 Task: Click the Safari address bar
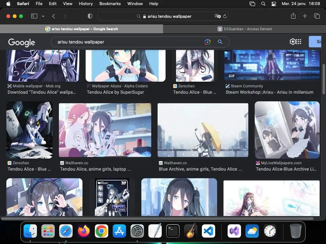coord(163,16)
